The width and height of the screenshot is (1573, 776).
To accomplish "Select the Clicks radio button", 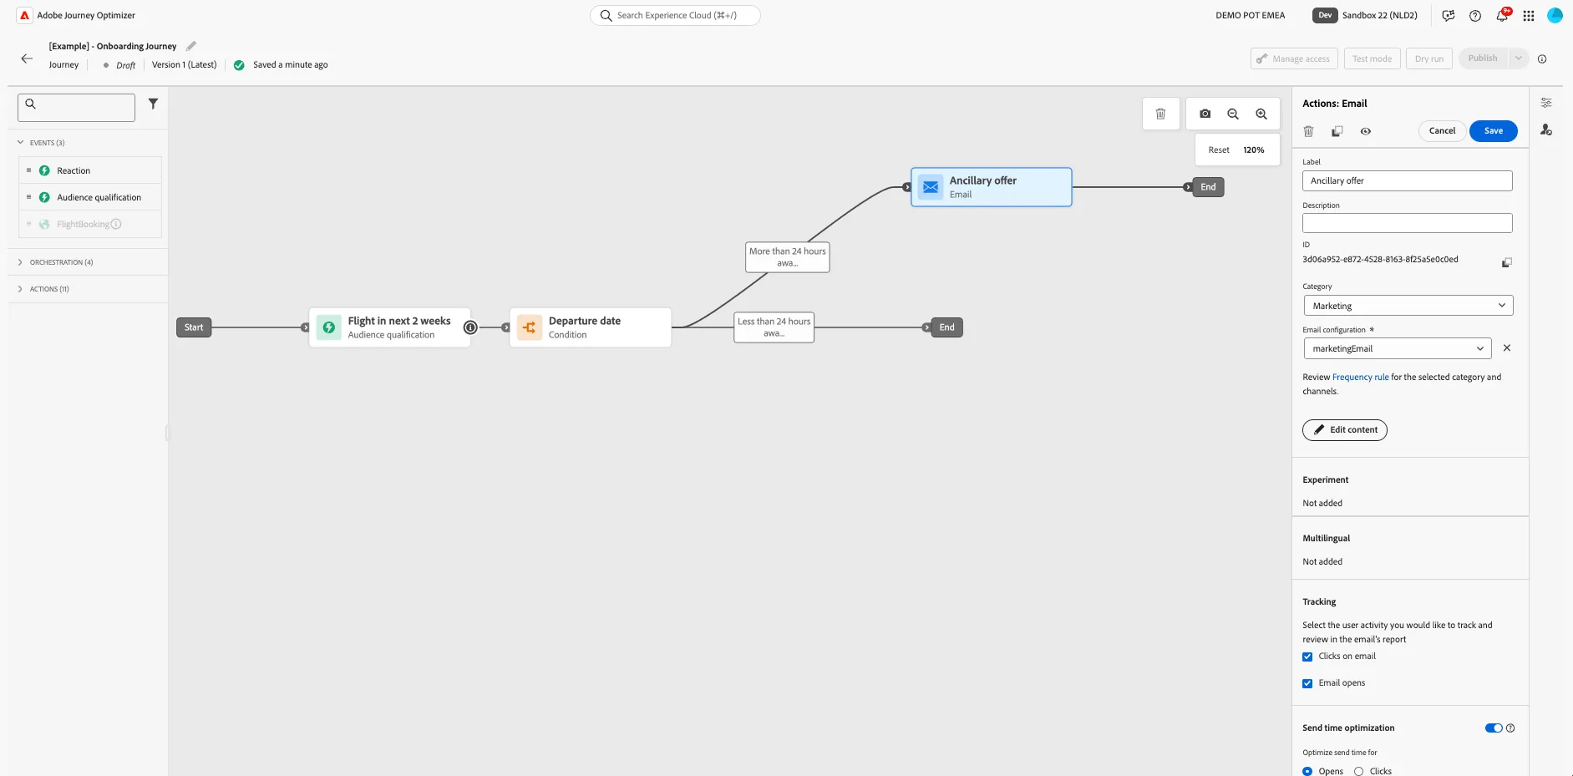I will (1358, 771).
